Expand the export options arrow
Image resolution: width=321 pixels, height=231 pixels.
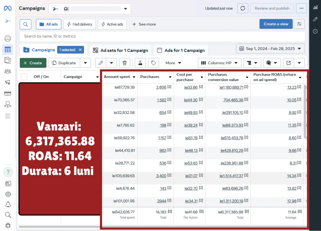click(299, 63)
